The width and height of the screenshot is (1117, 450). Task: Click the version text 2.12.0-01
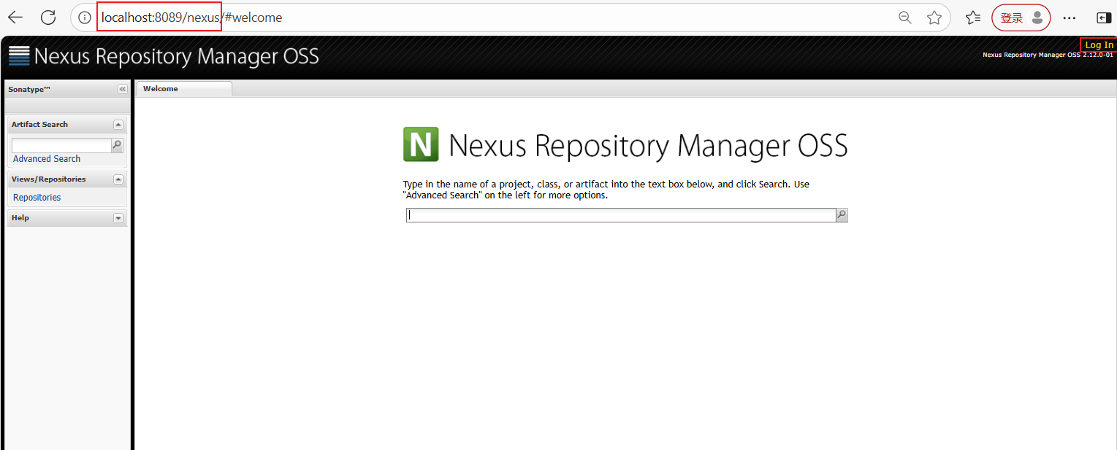tap(1097, 55)
